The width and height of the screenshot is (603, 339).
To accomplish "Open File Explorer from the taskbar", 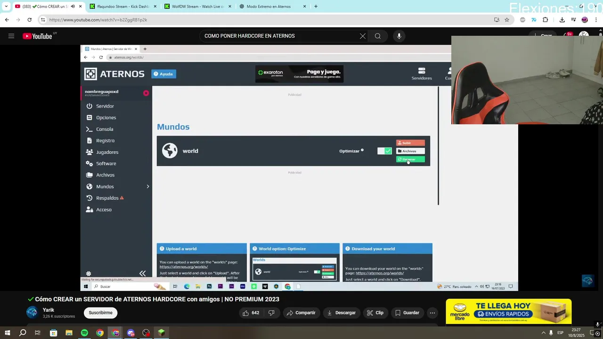I will [69, 333].
